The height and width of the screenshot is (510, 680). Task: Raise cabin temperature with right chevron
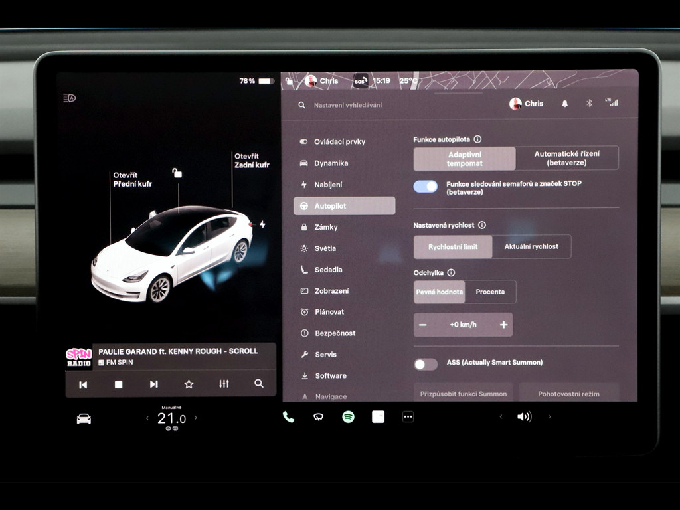(x=196, y=418)
